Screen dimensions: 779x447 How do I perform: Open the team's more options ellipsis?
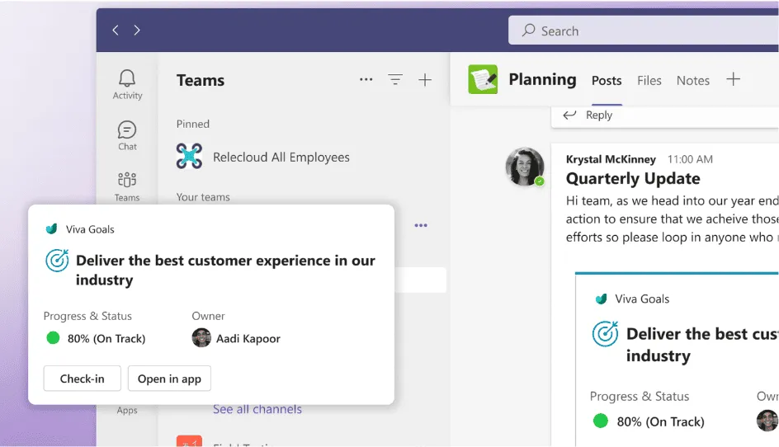[421, 225]
